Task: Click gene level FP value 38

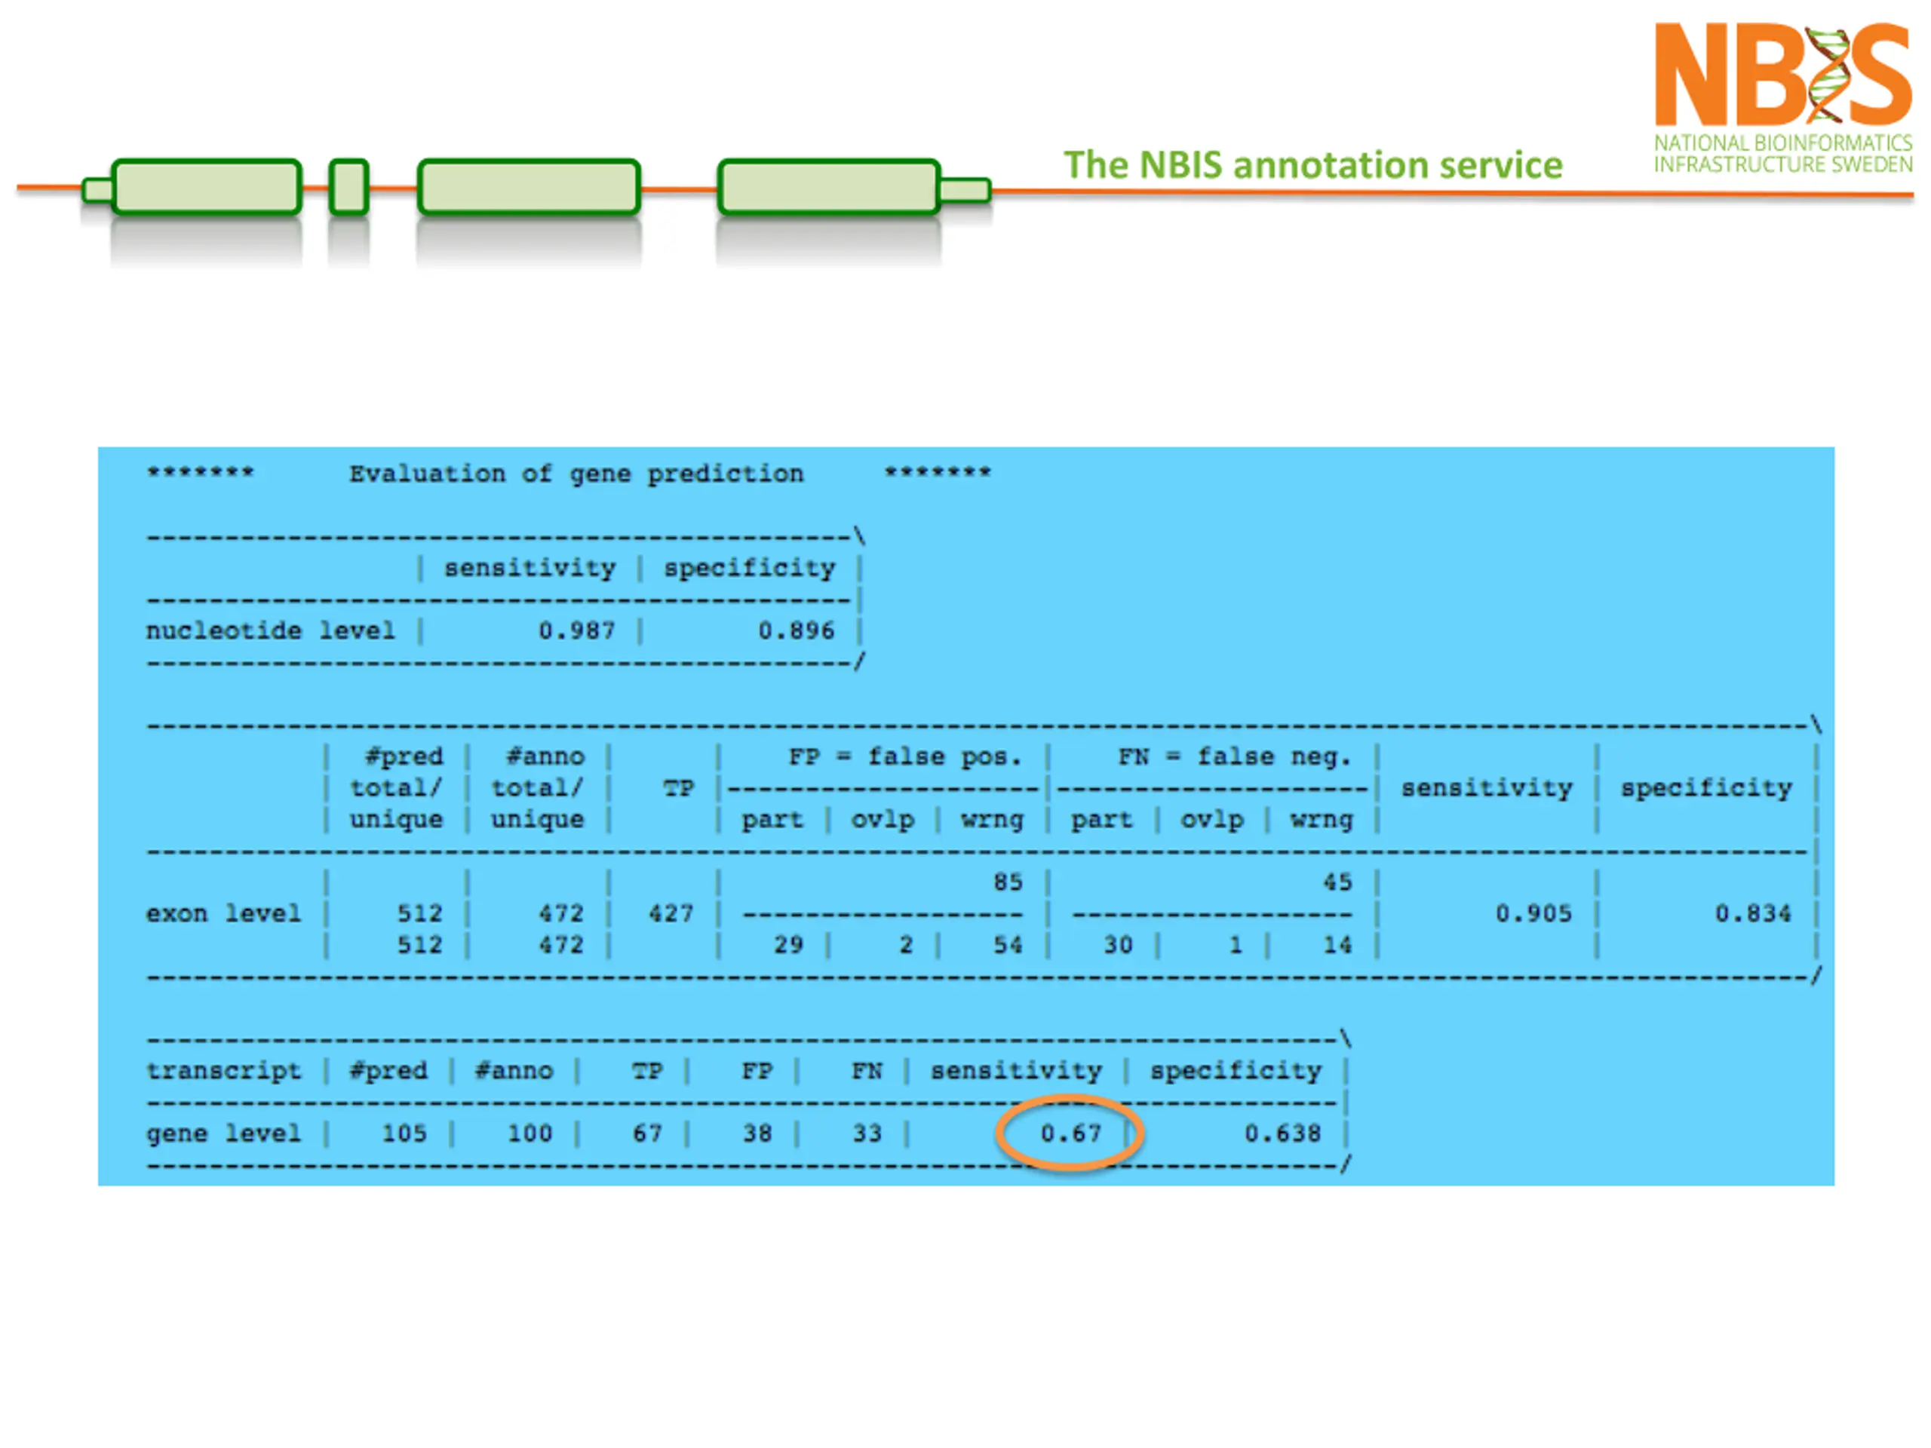Action: pyautogui.click(x=757, y=1134)
